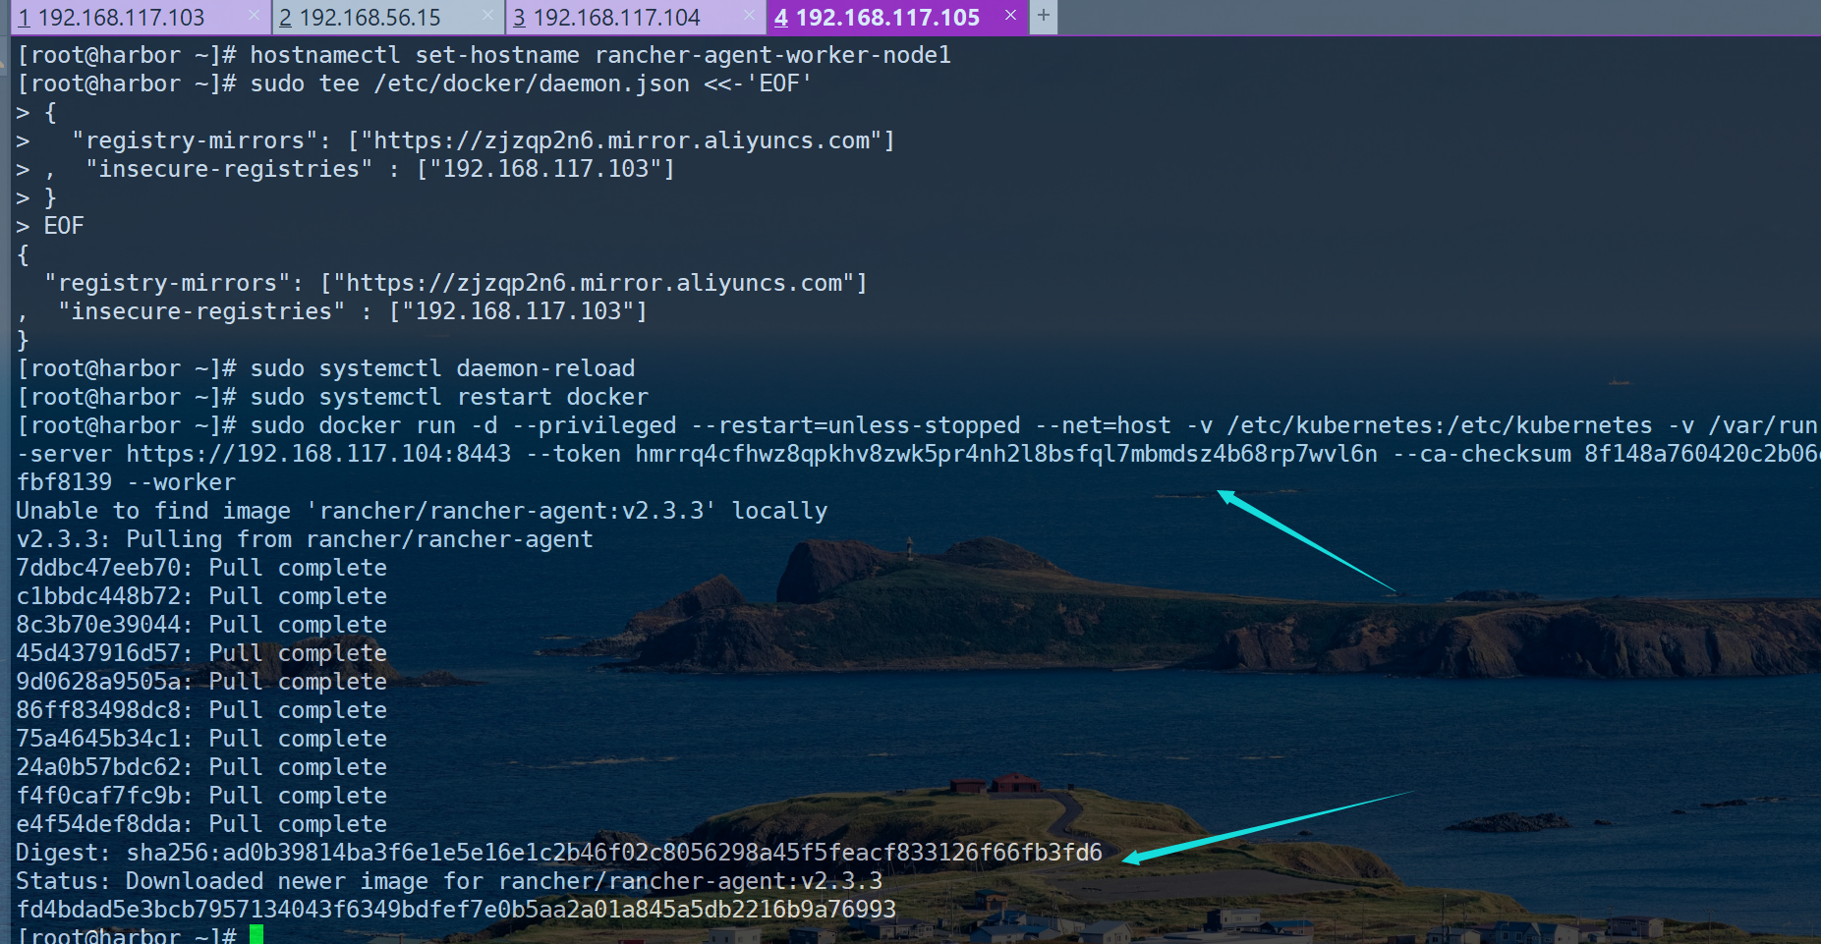Image resolution: width=1821 pixels, height=944 pixels.
Task: Click the Digest sha256 line
Action: [x=559, y=853]
